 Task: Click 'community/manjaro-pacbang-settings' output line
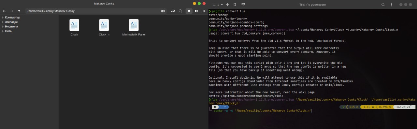click(238, 26)
